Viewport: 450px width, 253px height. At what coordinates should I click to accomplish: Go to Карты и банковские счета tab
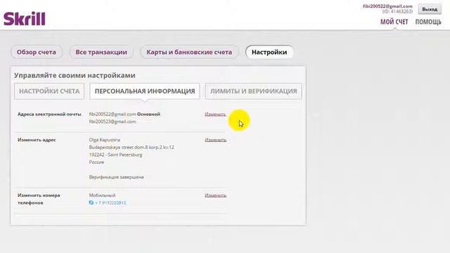click(189, 52)
